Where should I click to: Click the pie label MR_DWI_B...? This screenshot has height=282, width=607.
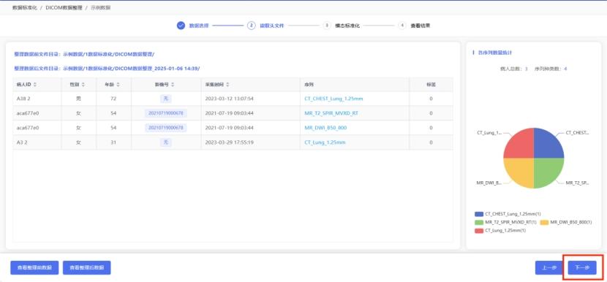(x=489, y=182)
